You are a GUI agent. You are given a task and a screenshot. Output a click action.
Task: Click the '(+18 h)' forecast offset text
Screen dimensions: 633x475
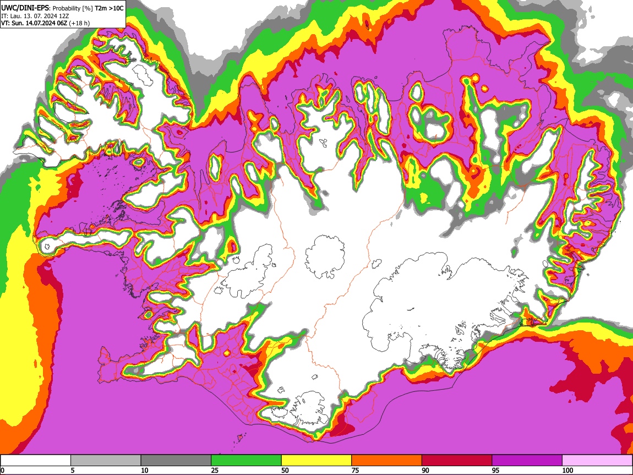pos(79,23)
